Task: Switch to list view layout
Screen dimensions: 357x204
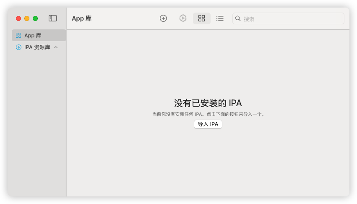Action: 220,18
